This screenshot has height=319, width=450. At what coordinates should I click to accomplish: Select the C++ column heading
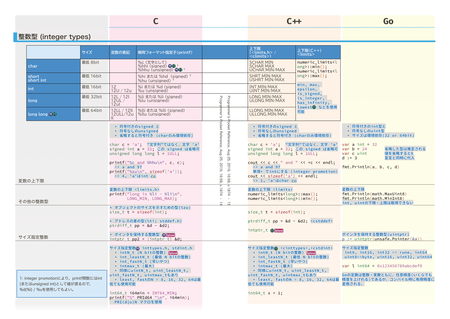pyautogui.click(x=294, y=21)
